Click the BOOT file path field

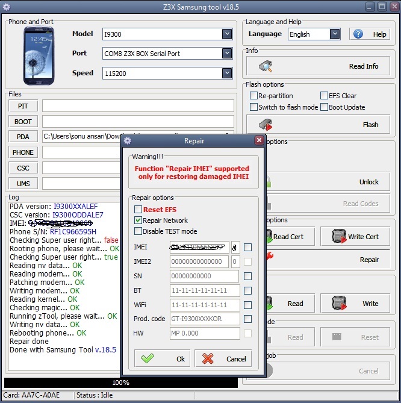[x=138, y=121]
